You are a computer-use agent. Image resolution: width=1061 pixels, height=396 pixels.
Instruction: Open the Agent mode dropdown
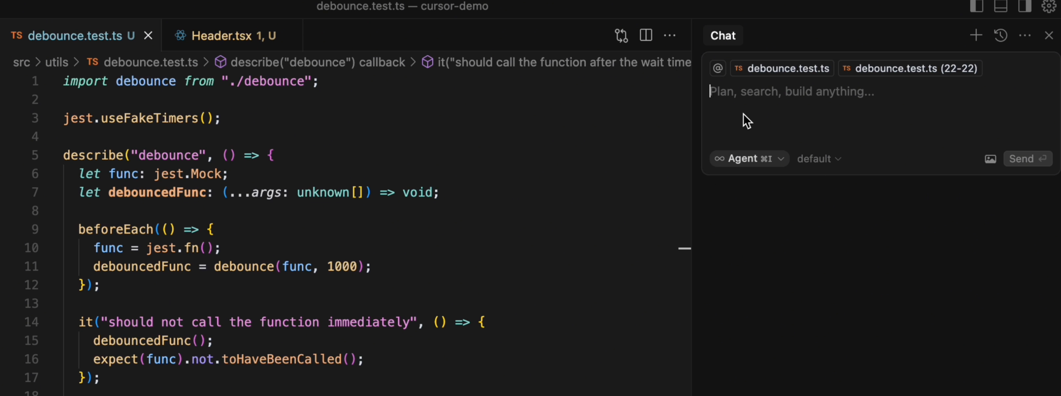coord(749,159)
